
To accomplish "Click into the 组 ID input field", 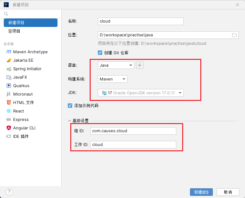I will (133, 131).
